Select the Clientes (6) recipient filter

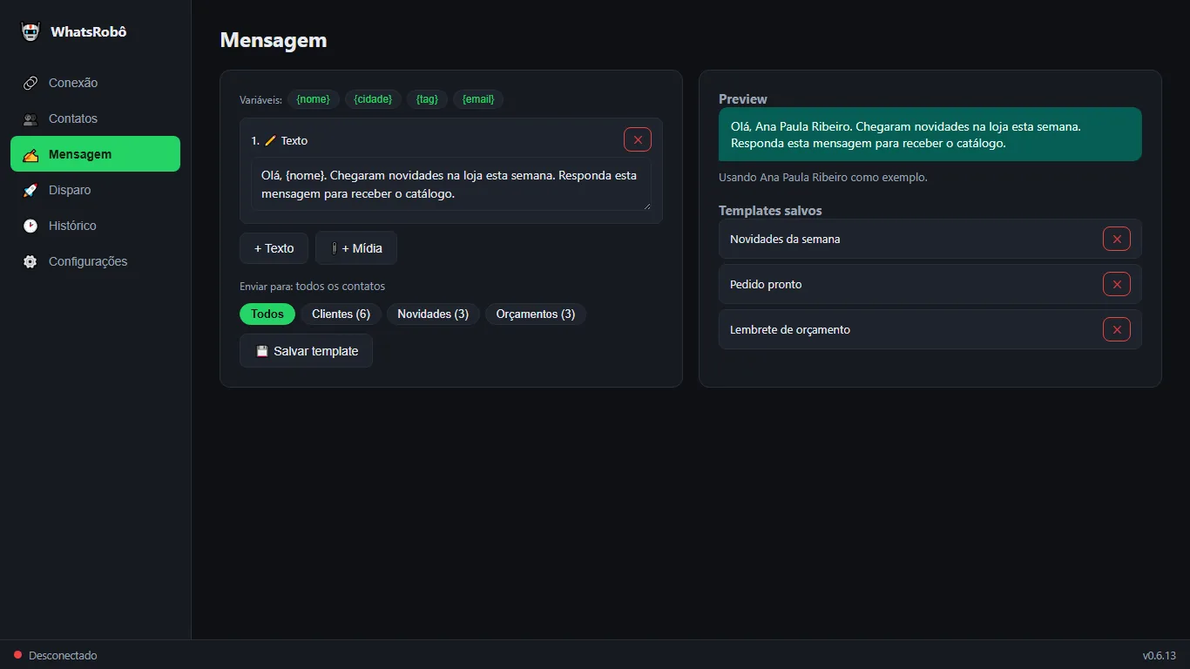click(341, 314)
